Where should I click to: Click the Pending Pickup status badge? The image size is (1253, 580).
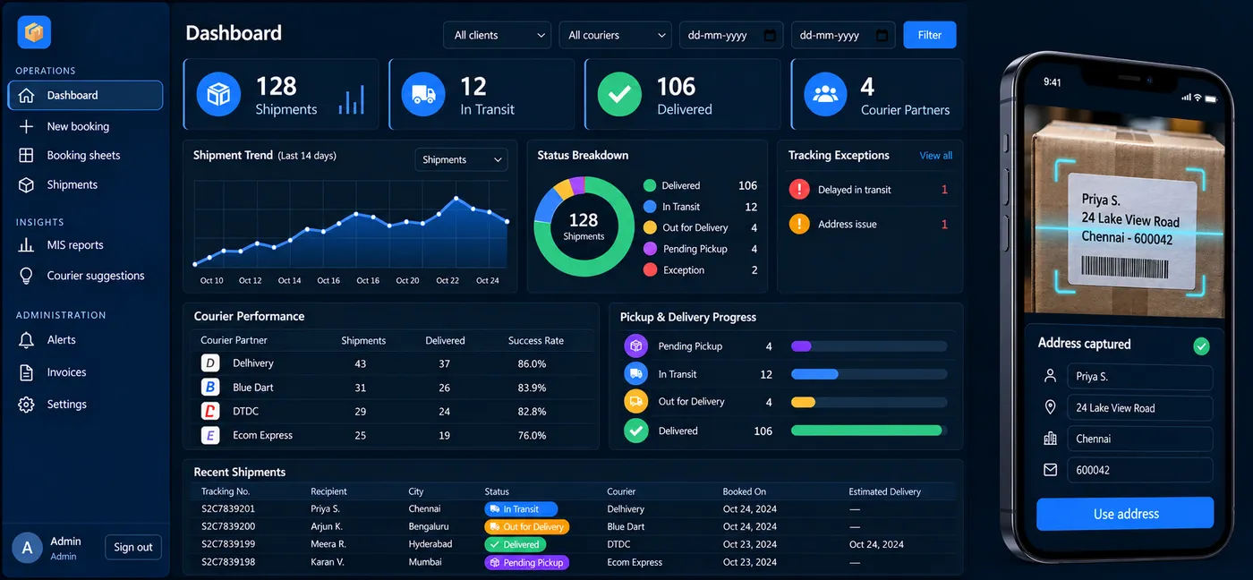[526, 563]
